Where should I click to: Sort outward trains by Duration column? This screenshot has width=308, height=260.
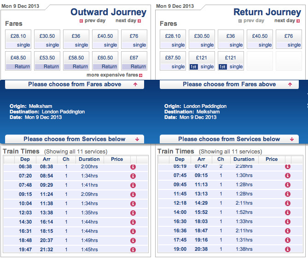pos(89,160)
